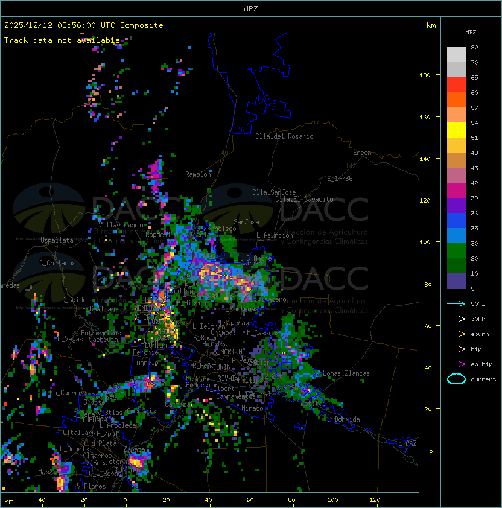
Task: Click the 'Perdriel' map label
Action: coord(147,352)
